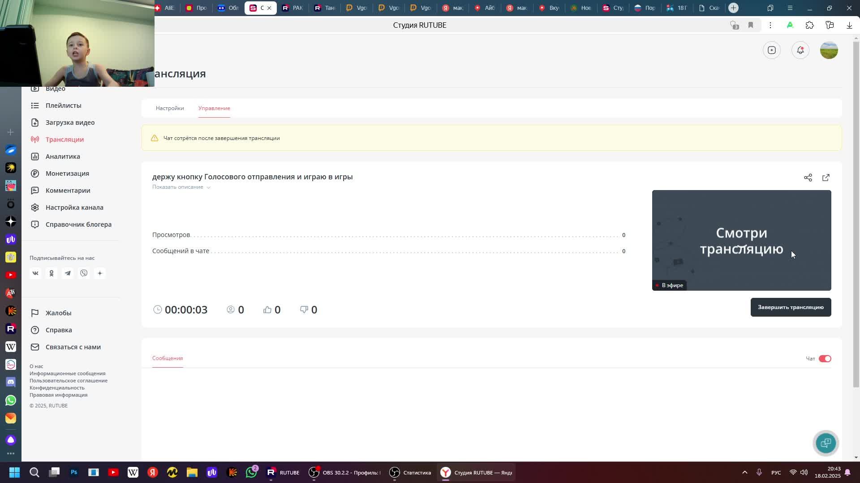860x483 pixels.
Task: Close the active Студия RUTUBE tab
Action: coord(269,8)
